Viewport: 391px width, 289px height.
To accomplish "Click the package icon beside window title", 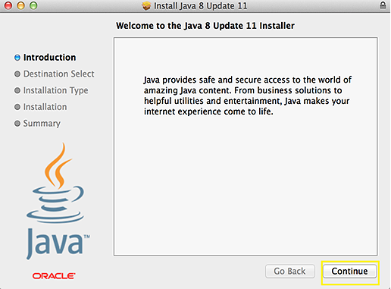I will tap(146, 5).
